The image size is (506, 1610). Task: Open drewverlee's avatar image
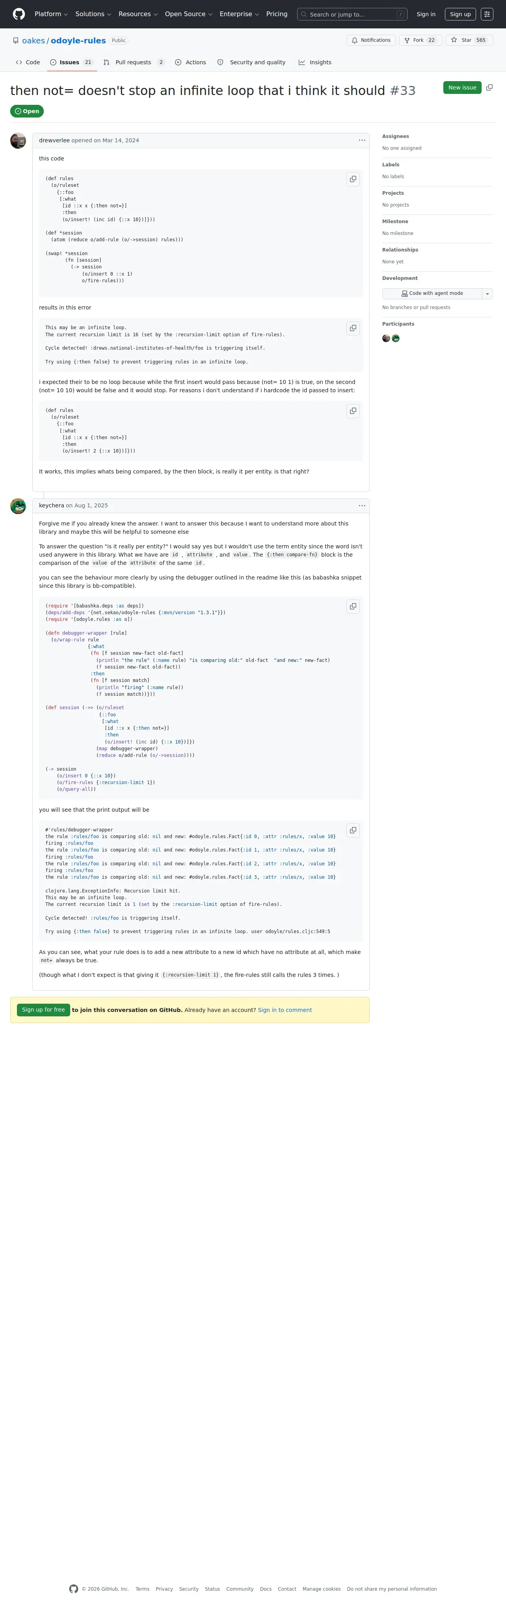coord(18,141)
